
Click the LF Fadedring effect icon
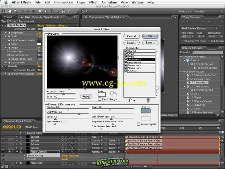[188, 105]
